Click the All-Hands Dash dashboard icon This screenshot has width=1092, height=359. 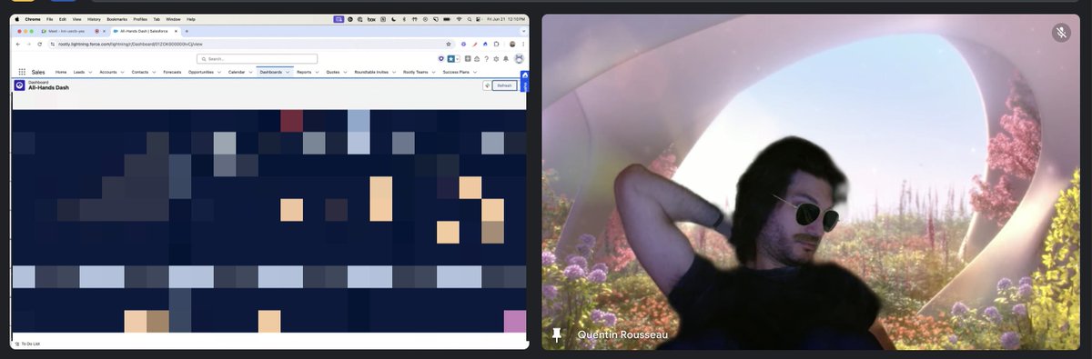(19, 85)
